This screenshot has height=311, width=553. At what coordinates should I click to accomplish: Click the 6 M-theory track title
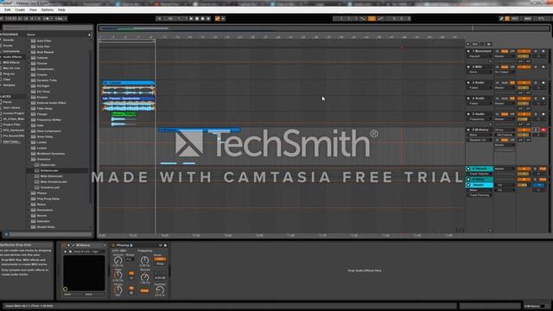pyautogui.click(x=480, y=130)
